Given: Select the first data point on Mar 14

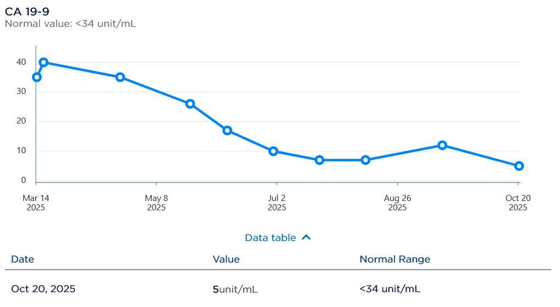Looking at the screenshot, I should pos(37,77).
